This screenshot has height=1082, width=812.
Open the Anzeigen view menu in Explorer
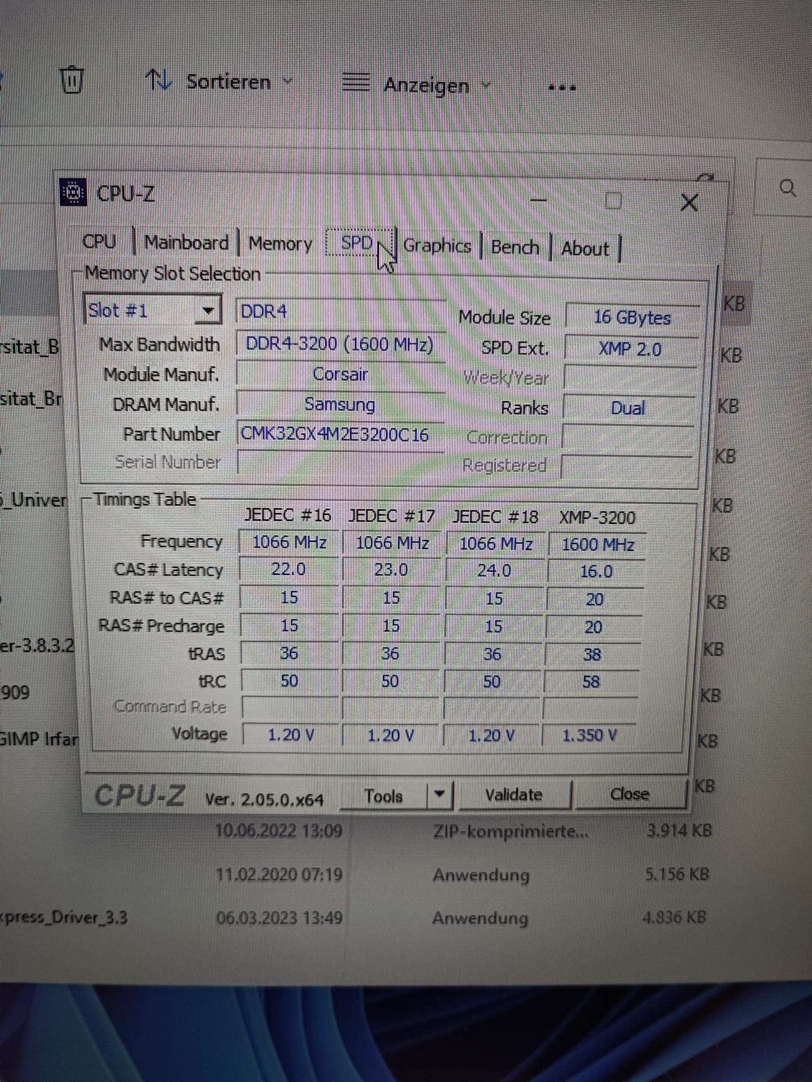coord(416,85)
